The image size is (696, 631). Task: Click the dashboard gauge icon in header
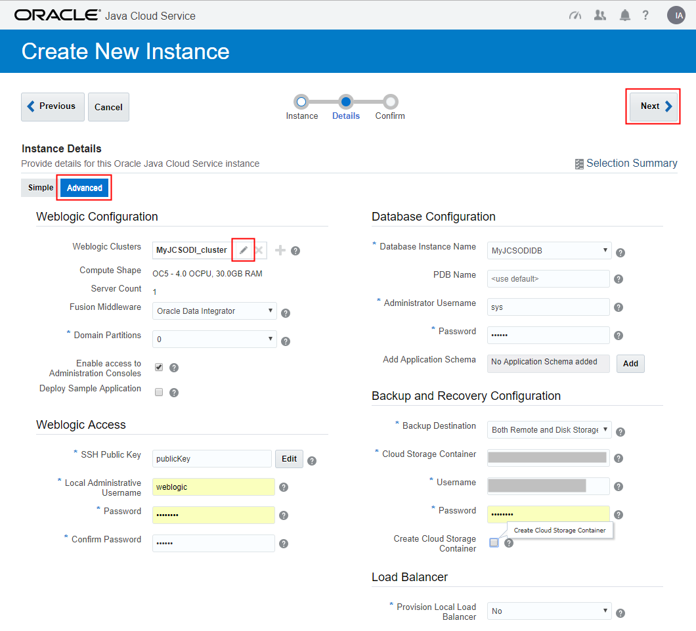pyautogui.click(x=575, y=14)
